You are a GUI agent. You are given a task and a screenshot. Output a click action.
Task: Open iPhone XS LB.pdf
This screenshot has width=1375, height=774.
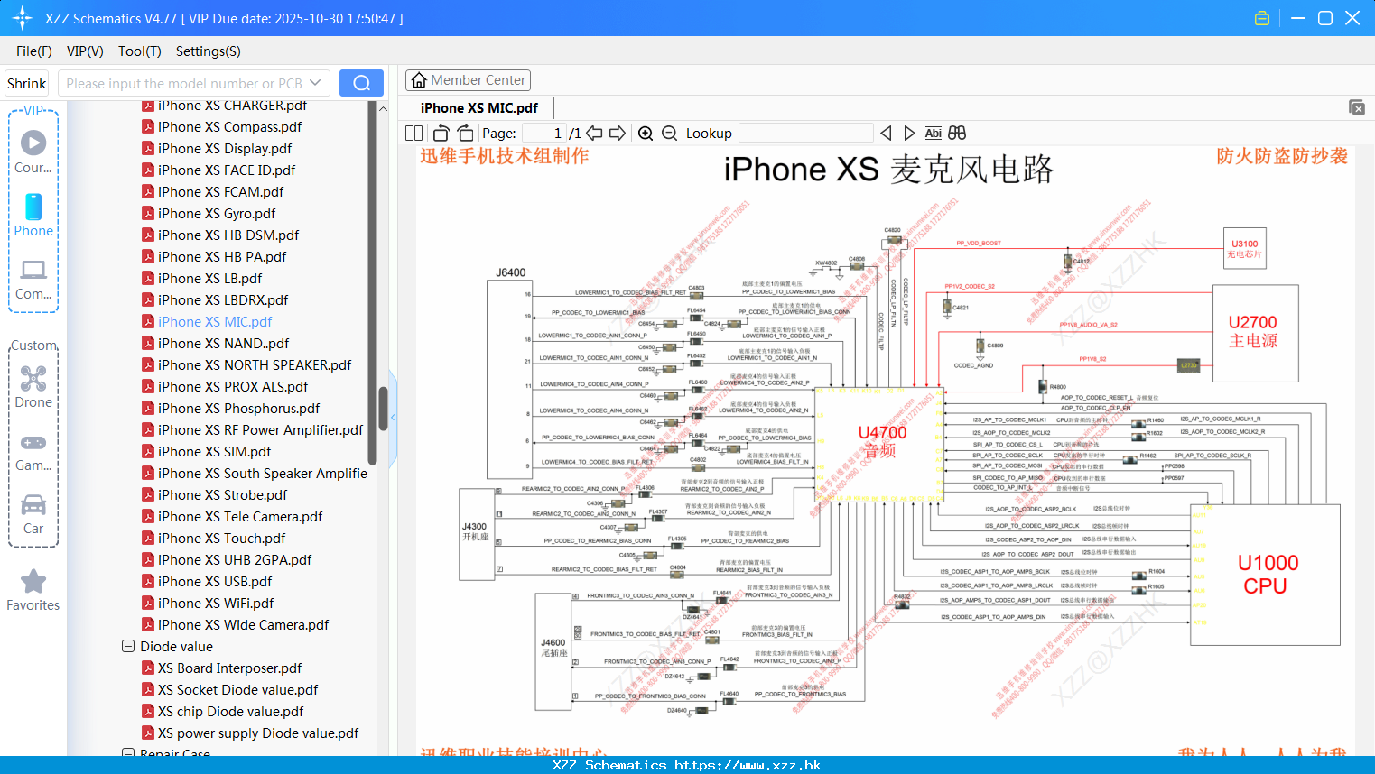click(209, 279)
